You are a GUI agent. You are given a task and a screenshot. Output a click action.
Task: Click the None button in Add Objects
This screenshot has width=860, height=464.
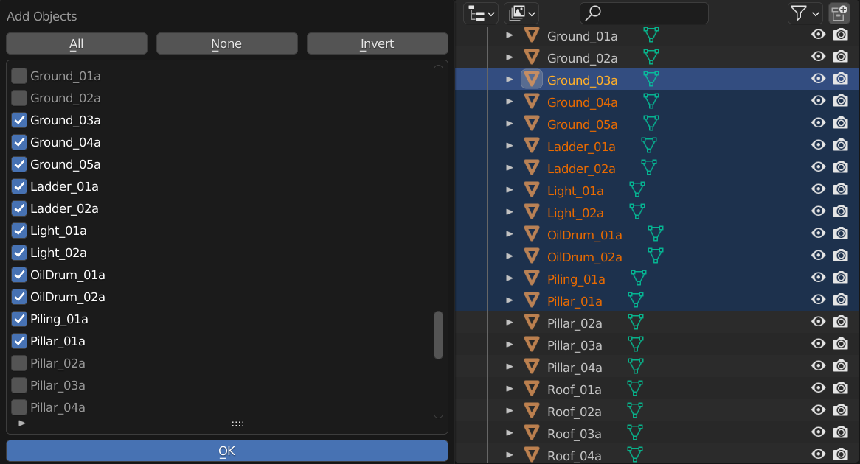pos(226,43)
